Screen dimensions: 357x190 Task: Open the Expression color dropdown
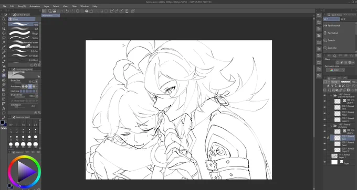click(x=335, y=70)
